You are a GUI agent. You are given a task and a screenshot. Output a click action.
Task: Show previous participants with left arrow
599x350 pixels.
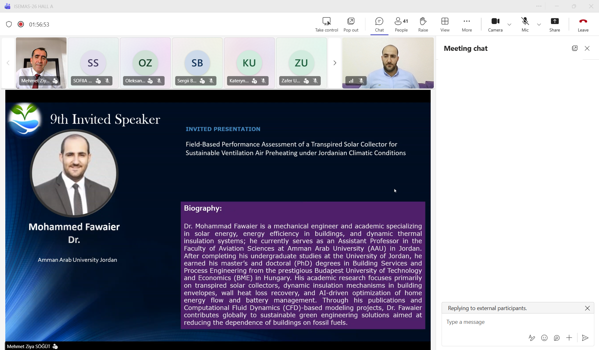tap(8, 63)
